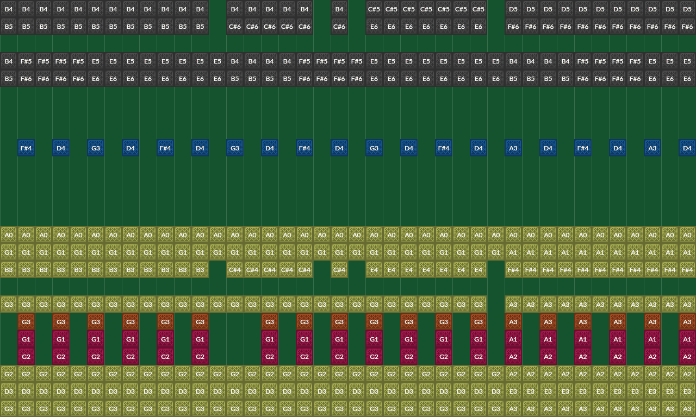Click blue F#4 between the two blue A3 blocks

(583, 148)
